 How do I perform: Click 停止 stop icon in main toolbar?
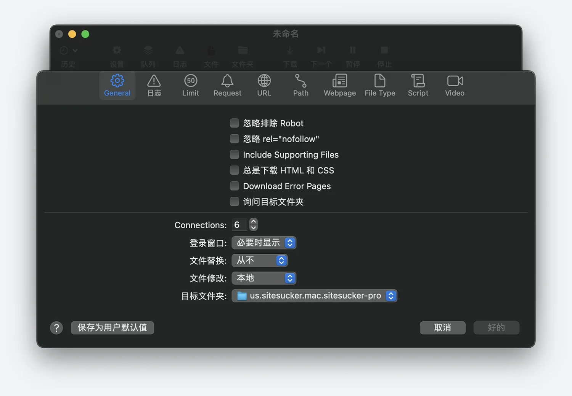(x=384, y=50)
